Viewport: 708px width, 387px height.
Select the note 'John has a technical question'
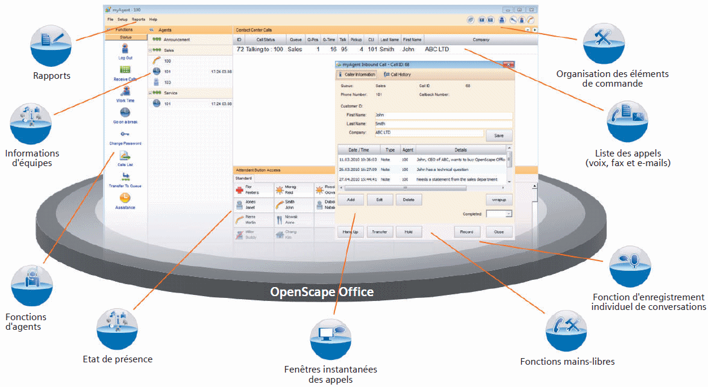[x=422, y=170]
